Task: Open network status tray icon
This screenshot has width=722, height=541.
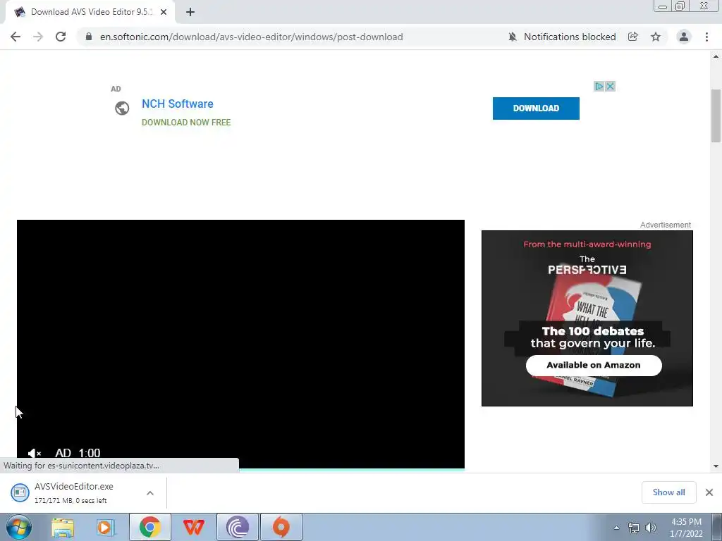Action: pyautogui.click(x=634, y=528)
